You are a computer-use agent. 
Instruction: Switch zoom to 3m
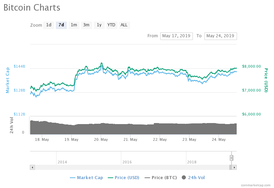tap(87, 25)
